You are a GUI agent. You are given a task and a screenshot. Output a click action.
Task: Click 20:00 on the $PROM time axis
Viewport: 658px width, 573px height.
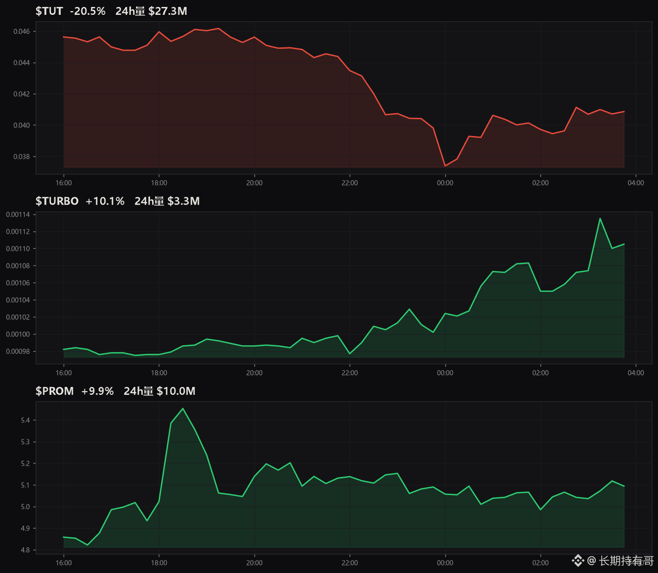(254, 563)
